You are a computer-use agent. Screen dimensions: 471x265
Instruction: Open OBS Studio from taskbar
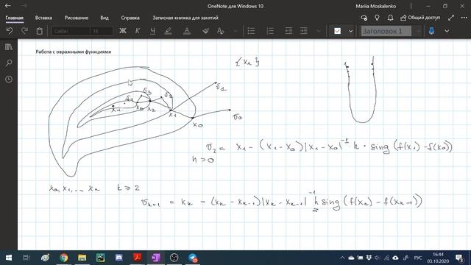(174, 258)
